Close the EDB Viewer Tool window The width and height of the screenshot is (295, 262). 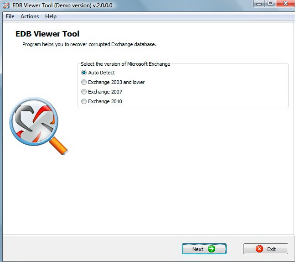click(285, 3)
